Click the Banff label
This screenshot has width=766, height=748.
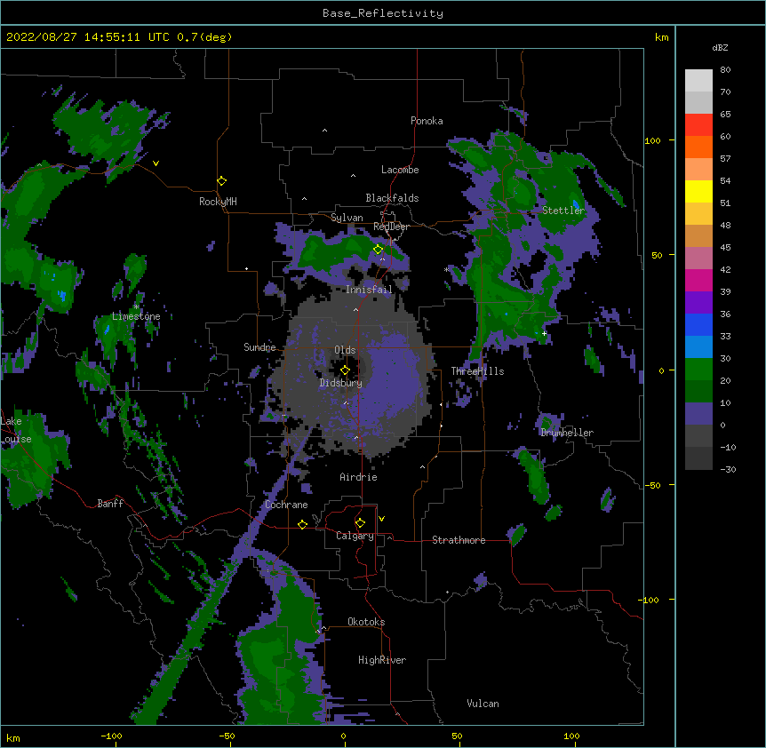click(x=110, y=504)
